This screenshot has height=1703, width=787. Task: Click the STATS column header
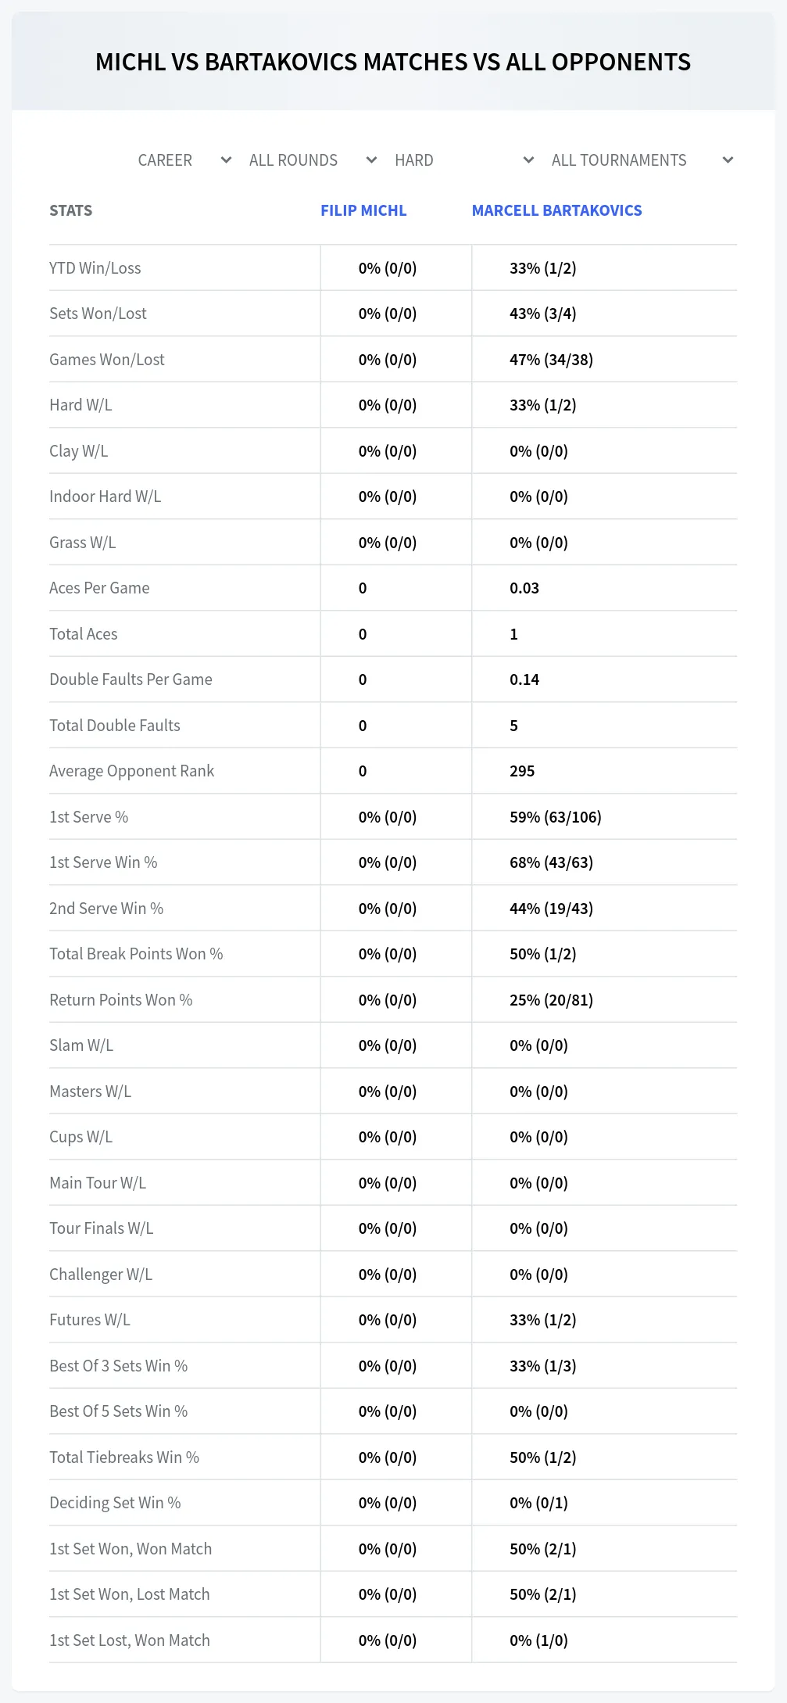71,210
